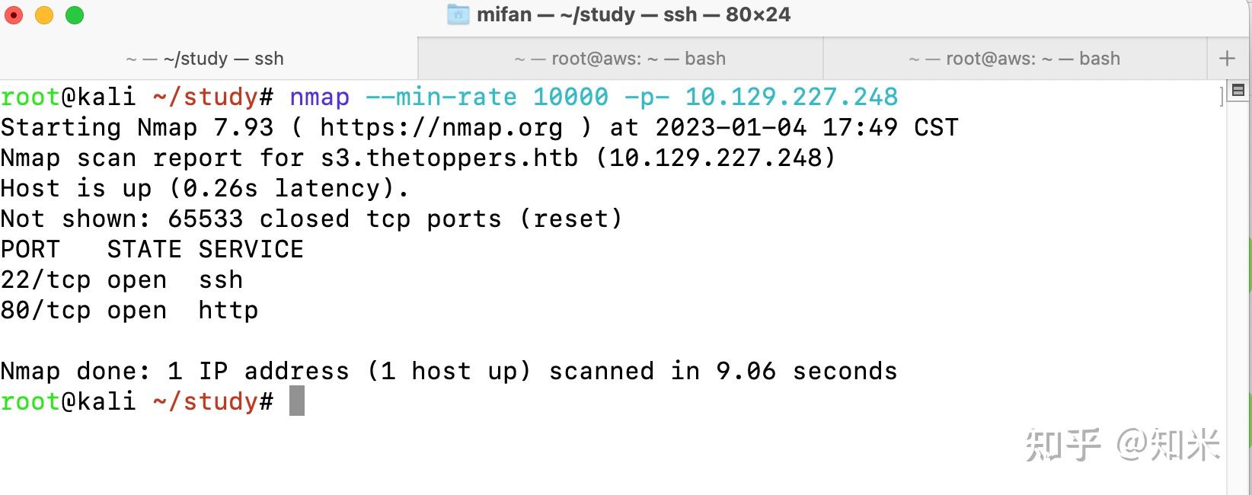This screenshot has height=495, width=1252.
Task: Click the nmap command word in first line
Action: pyautogui.click(x=320, y=97)
